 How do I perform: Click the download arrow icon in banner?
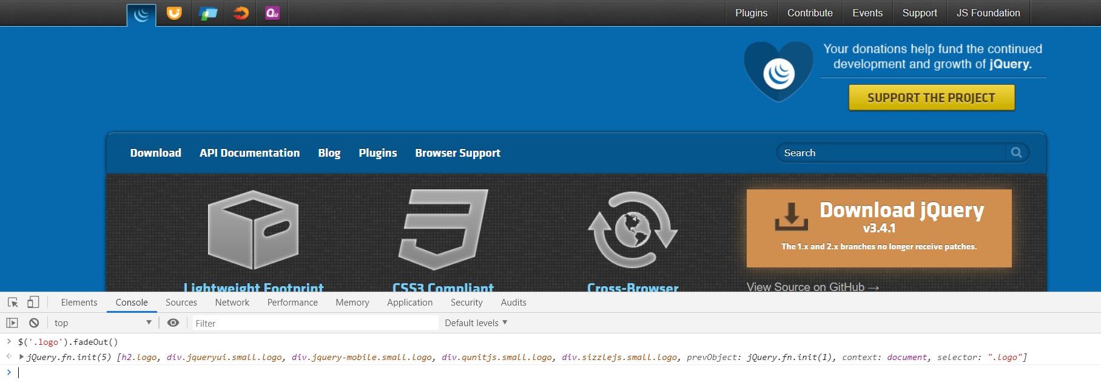tap(791, 217)
